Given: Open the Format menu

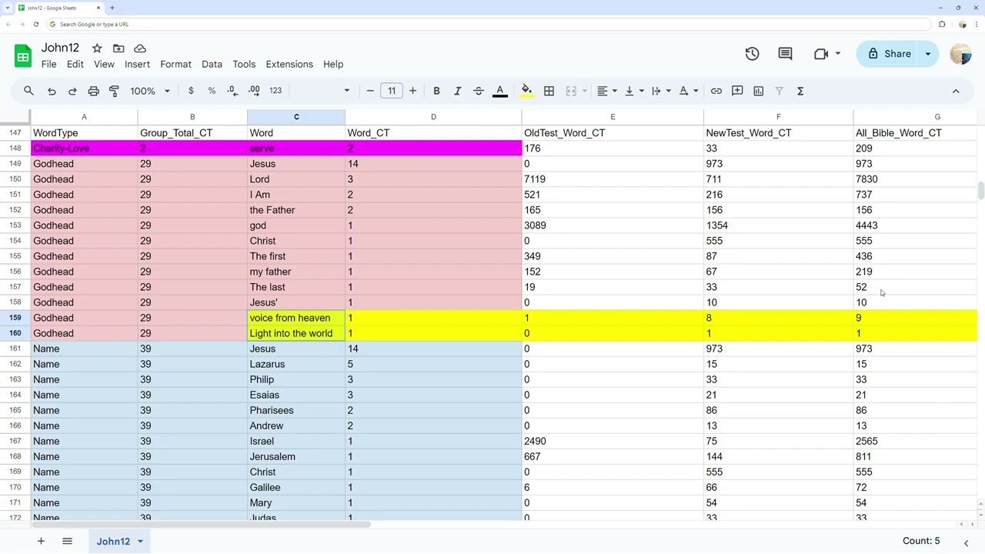Looking at the screenshot, I should point(175,64).
